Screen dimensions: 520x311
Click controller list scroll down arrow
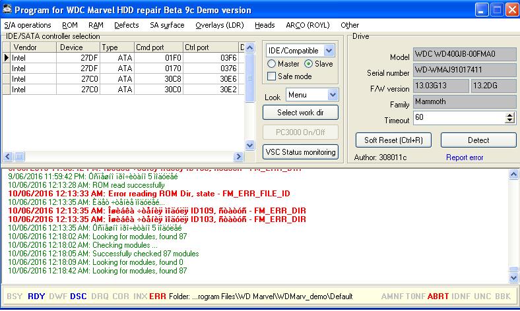(249, 145)
